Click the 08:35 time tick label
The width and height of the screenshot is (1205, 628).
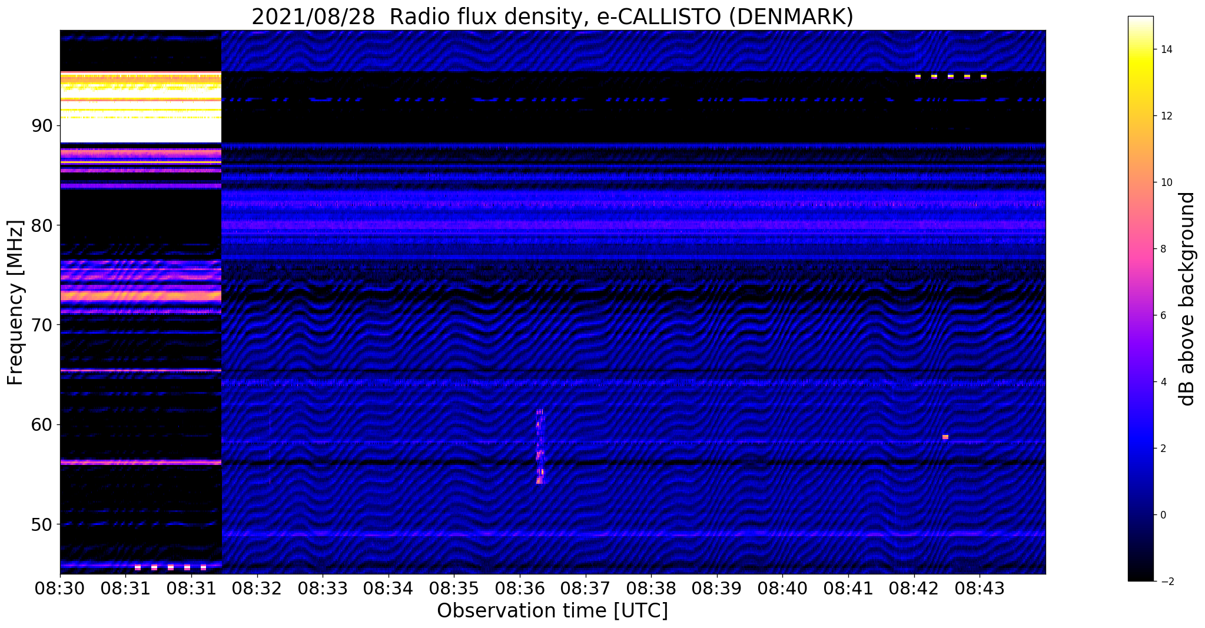[x=454, y=589]
